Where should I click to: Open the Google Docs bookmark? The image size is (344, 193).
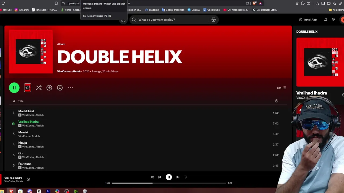pyautogui.click(x=212, y=10)
